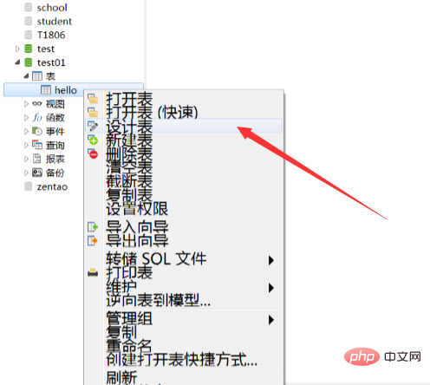The image size is (430, 385).
Task: Click the red minus icon beside 删除表
Action: 93,153
